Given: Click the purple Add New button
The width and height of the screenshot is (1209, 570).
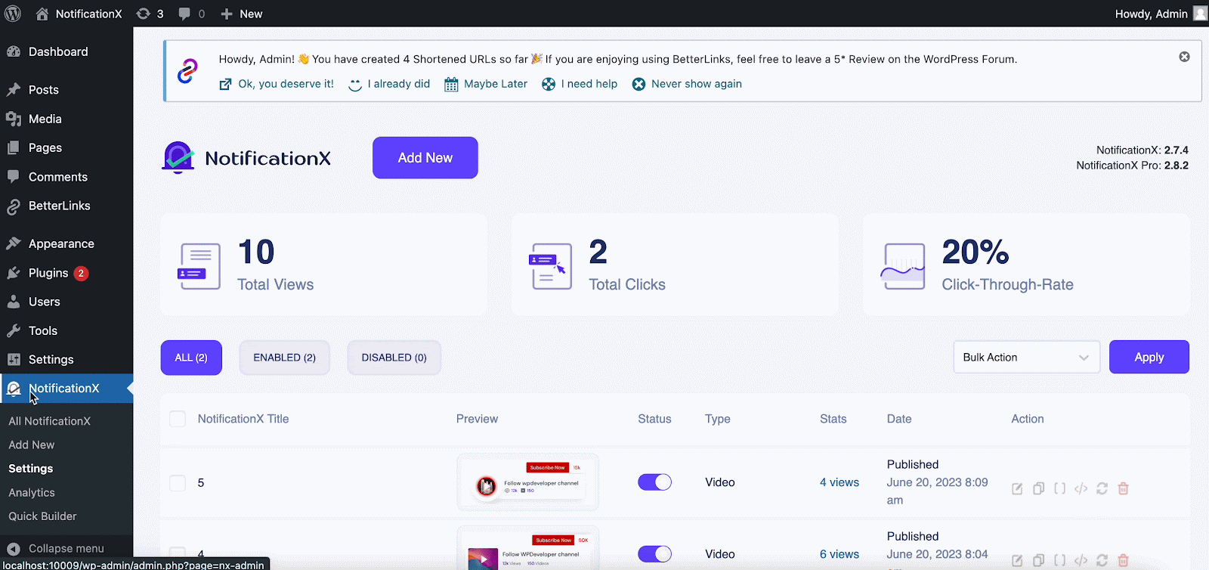Looking at the screenshot, I should (x=425, y=157).
